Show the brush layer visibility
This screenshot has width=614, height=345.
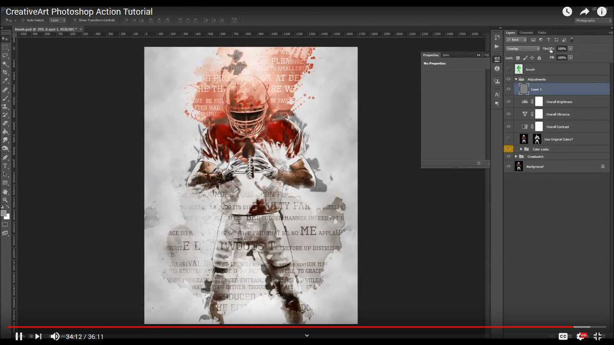pyautogui.click(x=508, y=69)
